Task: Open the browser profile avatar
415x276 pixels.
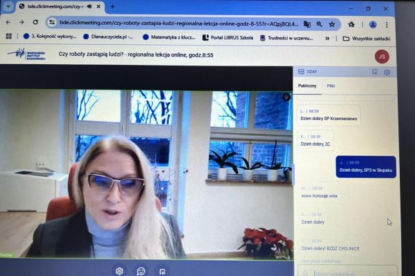Action: pos(373,25)
